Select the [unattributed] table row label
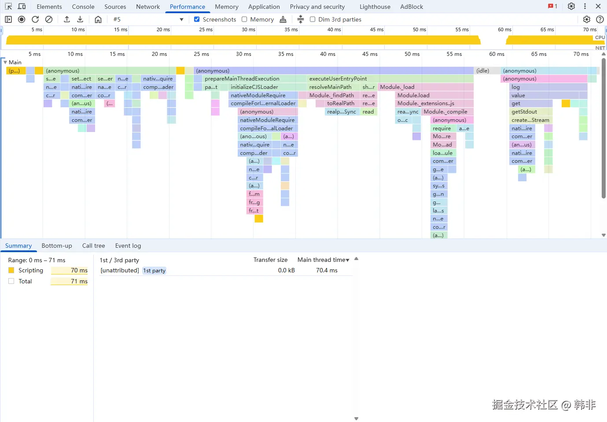607x422 pixels. click(120, 270)
